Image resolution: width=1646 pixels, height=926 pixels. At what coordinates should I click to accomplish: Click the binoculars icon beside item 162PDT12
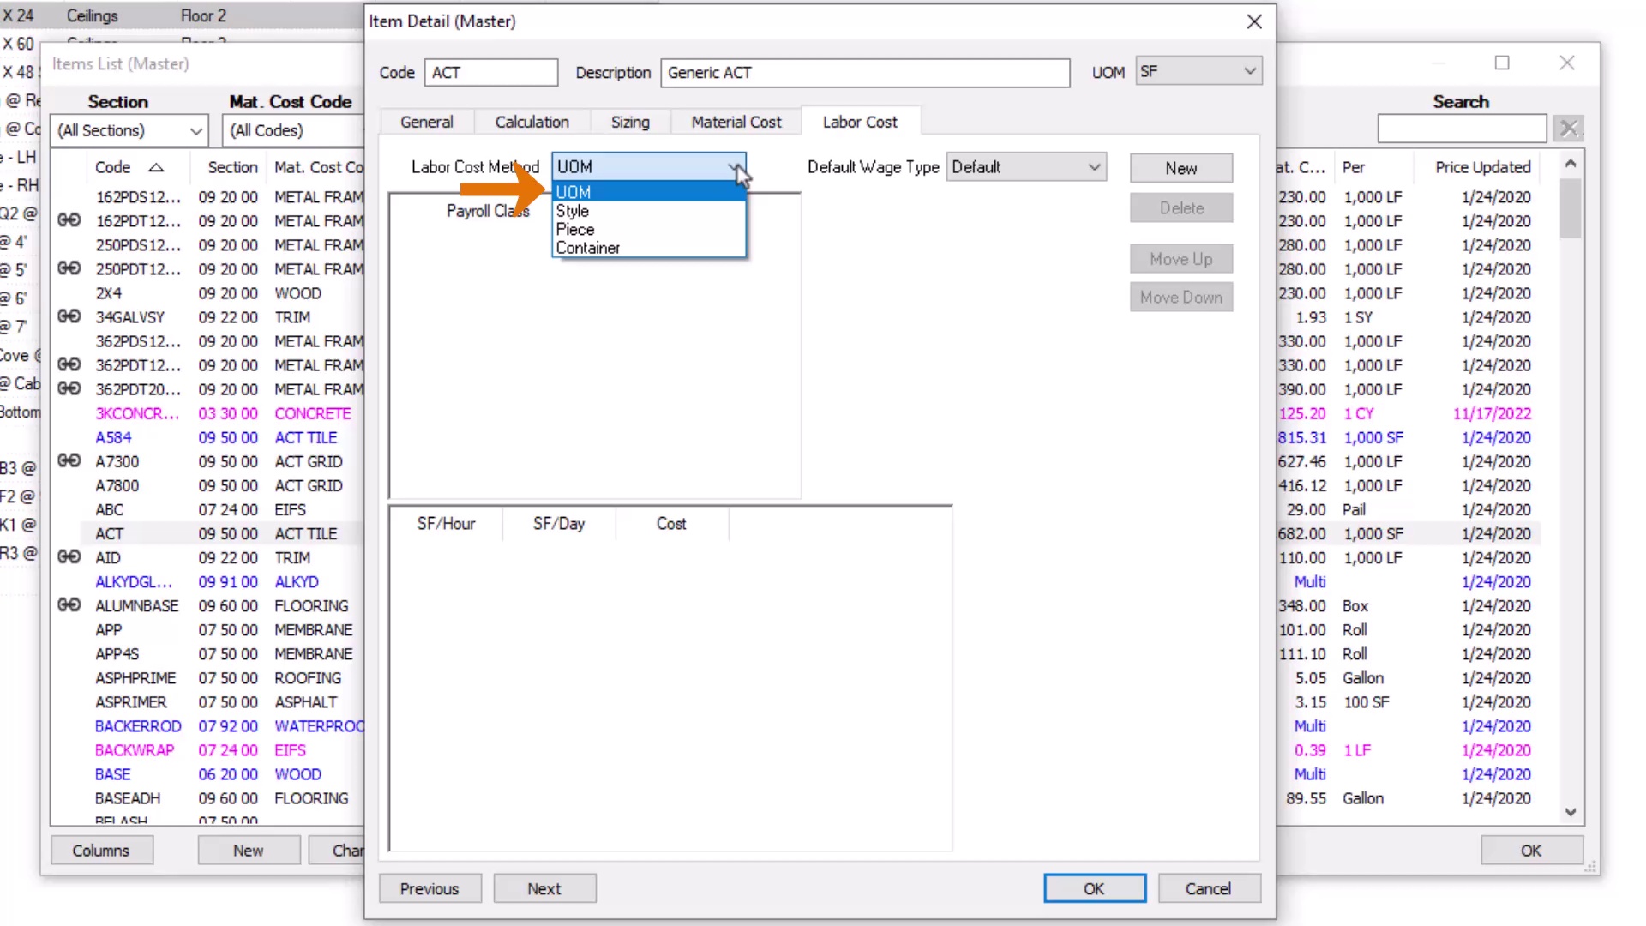tap(69, 220)
